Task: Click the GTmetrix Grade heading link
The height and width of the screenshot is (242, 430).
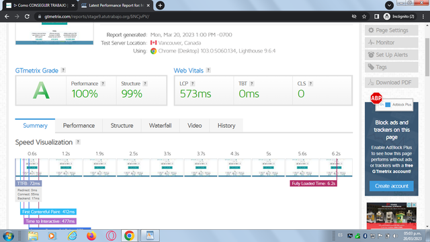Action: coord(37,71)
